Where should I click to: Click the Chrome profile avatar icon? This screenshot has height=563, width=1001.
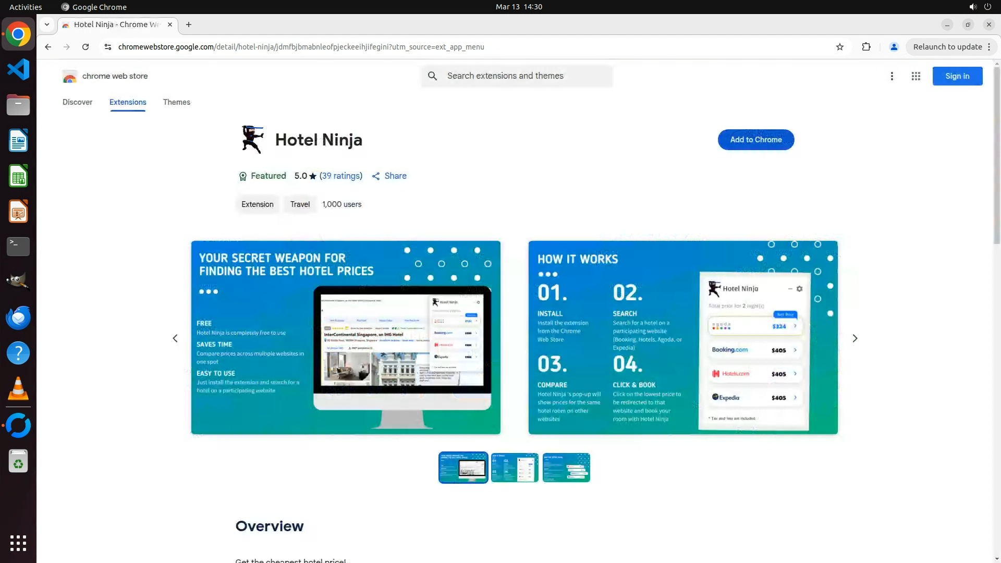point(894,47)
